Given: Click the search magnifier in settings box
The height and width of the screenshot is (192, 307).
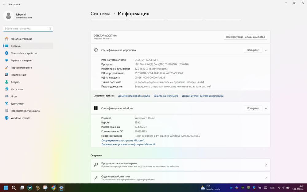Looking at the screenshot, I should tap(50, 29).
